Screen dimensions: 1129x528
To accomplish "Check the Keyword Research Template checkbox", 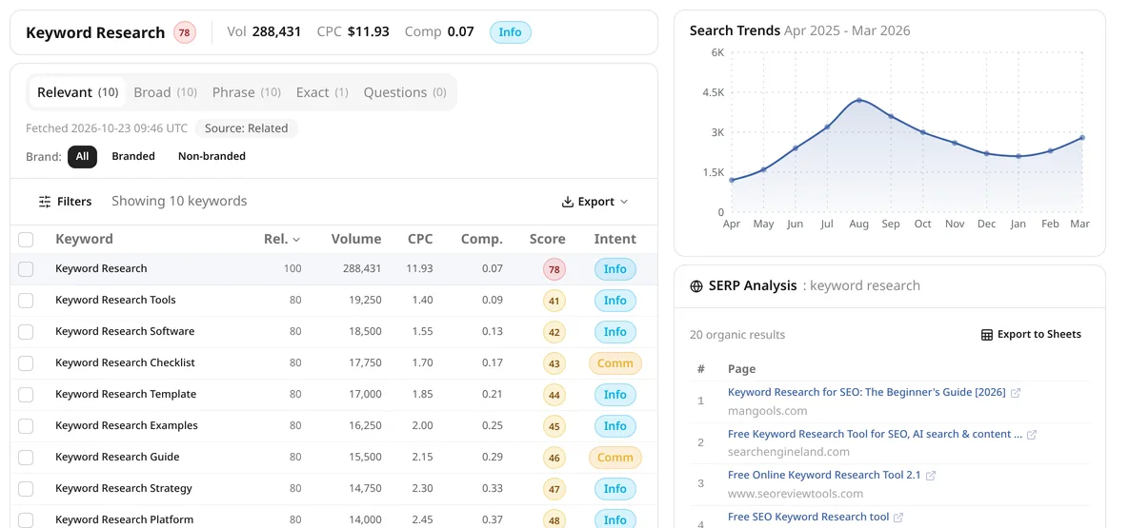I will pyautogui.click(x=26, y=395).
